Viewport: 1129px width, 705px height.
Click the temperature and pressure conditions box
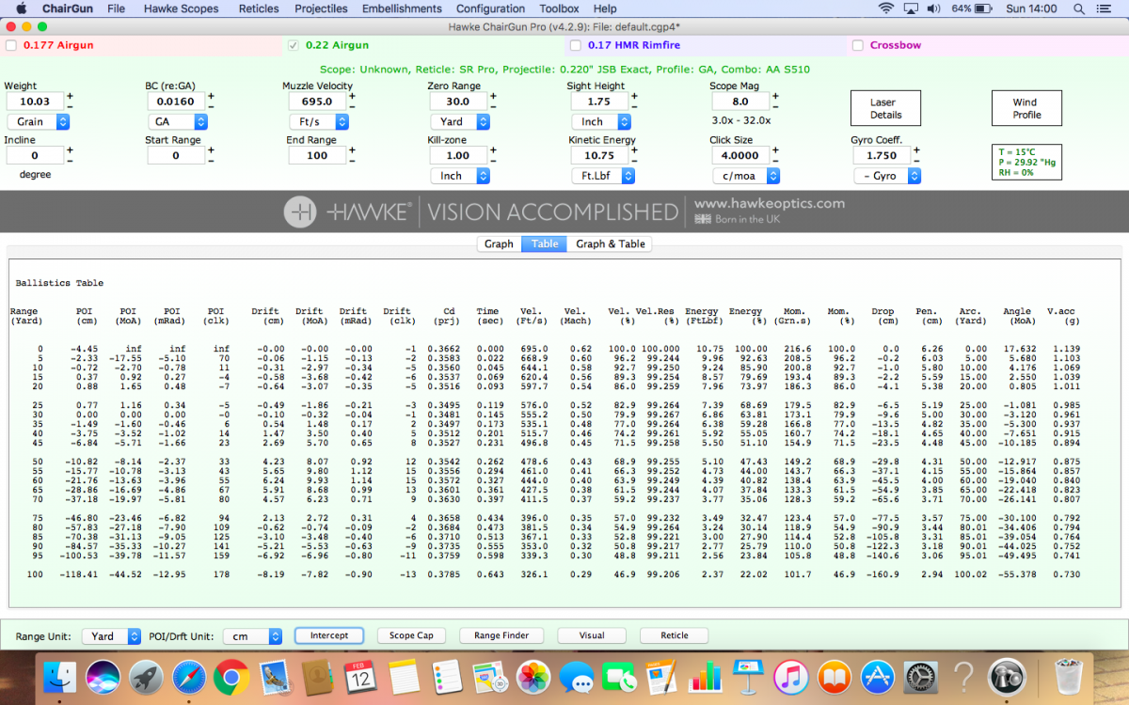pyautogui.click(x=1027, y=163)
